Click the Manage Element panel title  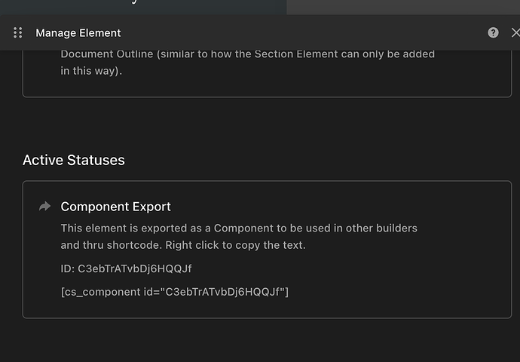78,33
